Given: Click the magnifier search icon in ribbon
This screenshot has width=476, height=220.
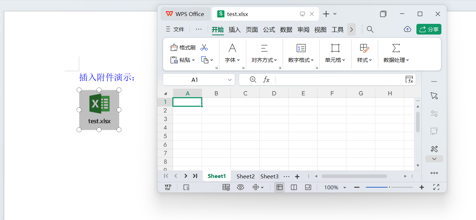Looking at the screenshot, I should click(370, 30).
